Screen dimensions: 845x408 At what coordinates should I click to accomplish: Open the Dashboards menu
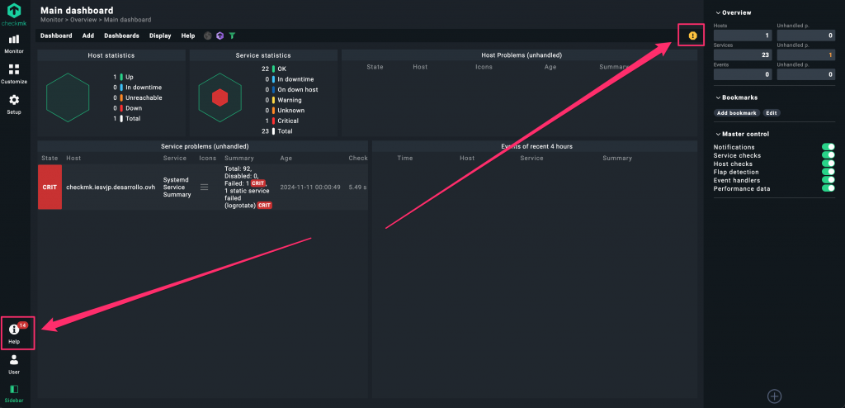click(121, 36)
